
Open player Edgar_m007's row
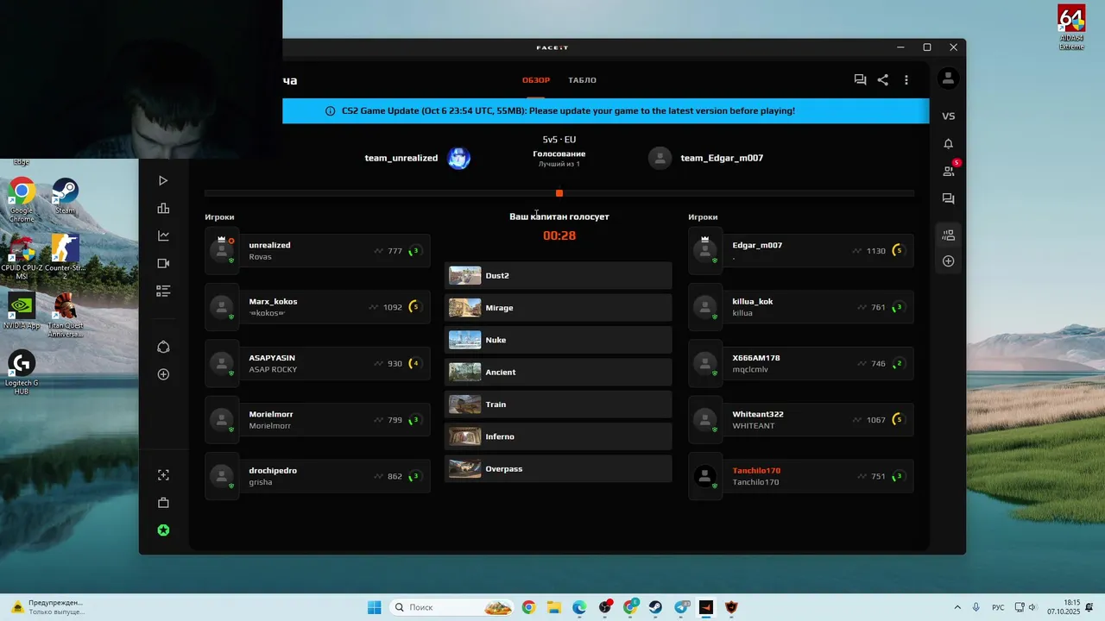(801, 251)
